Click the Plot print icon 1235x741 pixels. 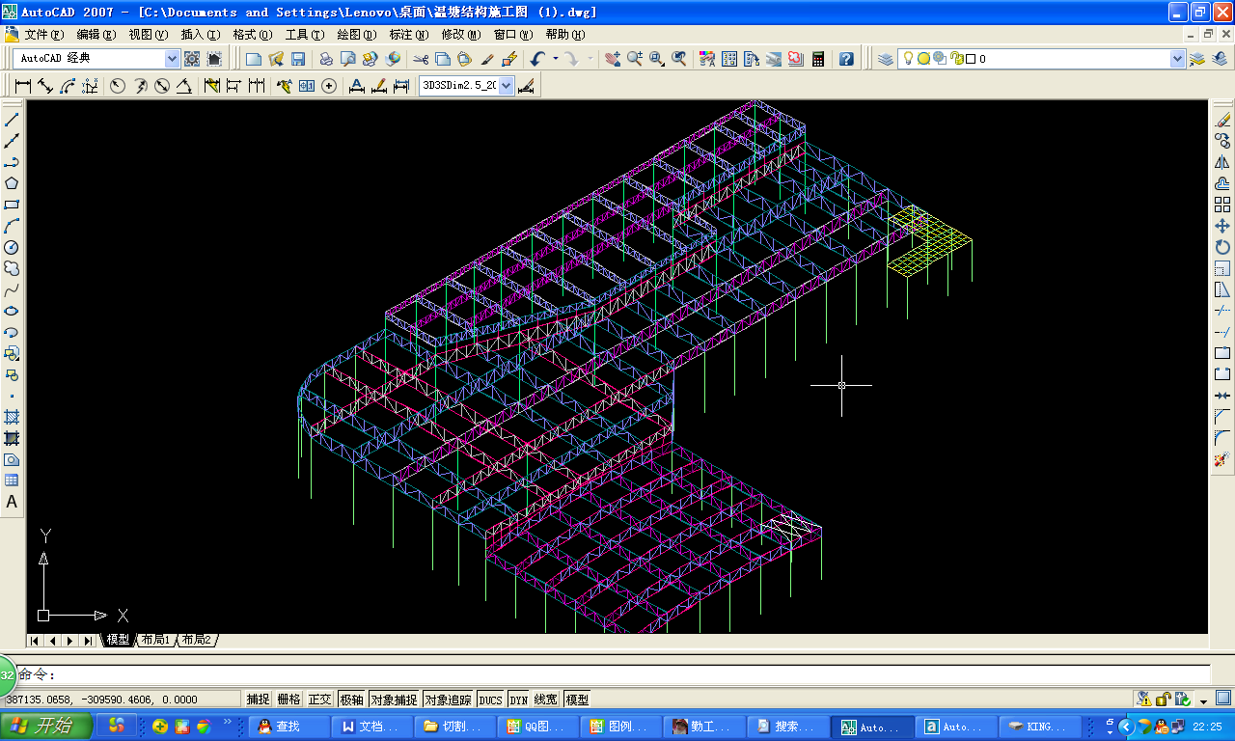tap(326, 59)
